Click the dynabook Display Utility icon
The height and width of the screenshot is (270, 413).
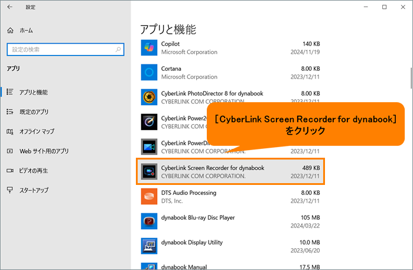point(149,246)
